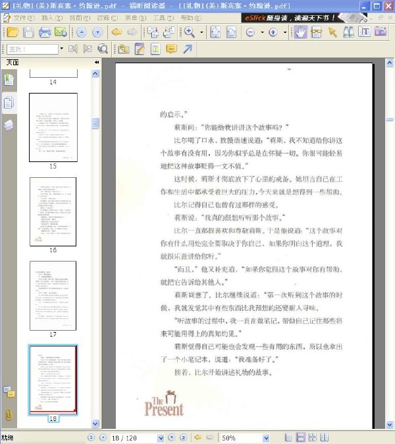This screenshot has height=444, width=395.
Task: Activate the Hand tool
Action: [x=300, y=32]
